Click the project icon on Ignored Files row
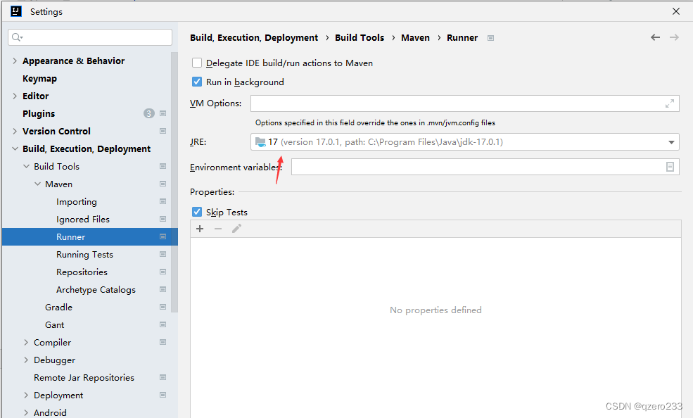The width and height of the screenshot is (693, 418). [163, 219]
